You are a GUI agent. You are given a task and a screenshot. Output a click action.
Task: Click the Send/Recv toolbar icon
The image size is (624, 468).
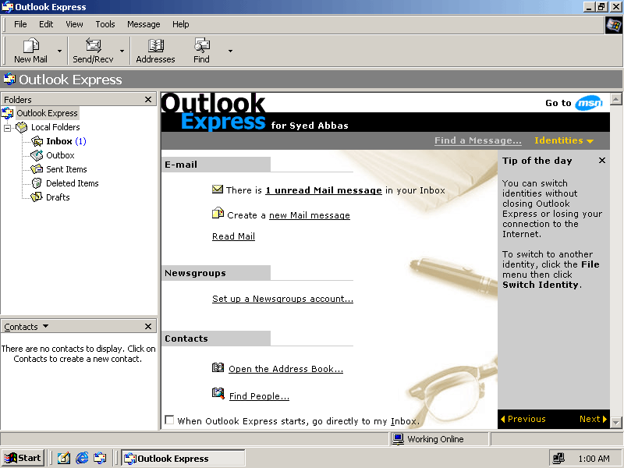pyautogui.click(x=93, y=47)
